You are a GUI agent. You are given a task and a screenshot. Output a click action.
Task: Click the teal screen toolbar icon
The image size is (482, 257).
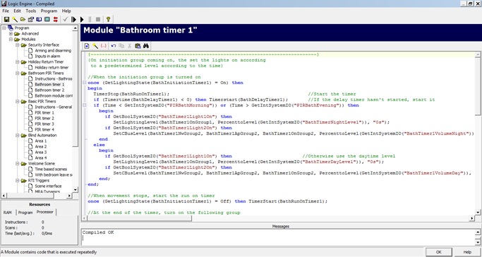pyautogui.click(x=47, y=19)
